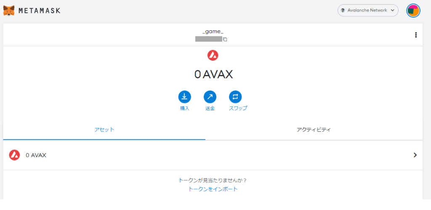Click the スワップ swap icon button
The width and height of the screenshot is (431, 210).
pos(235,97)
